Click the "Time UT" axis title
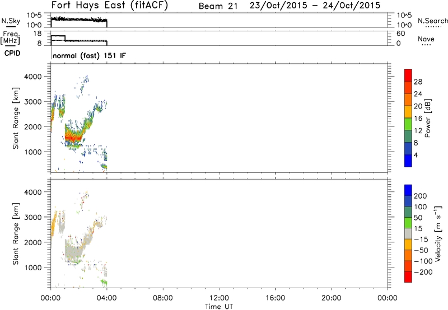Image resolution: width=448 pixels, height=310 pixels. pyautogui.click(x=219, y=307)
